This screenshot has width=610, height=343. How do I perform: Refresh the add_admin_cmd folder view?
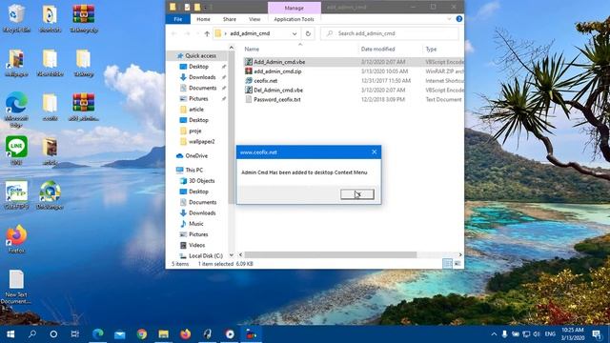point(308,33)
